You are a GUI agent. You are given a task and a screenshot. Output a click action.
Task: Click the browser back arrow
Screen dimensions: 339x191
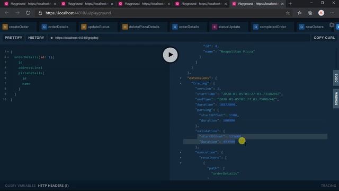point(7,13)
